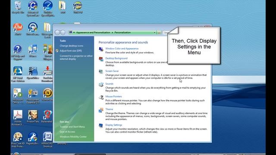
Task: Open the Adobe Acrobat 9 shortcut
Action: [x=18, y=115]
